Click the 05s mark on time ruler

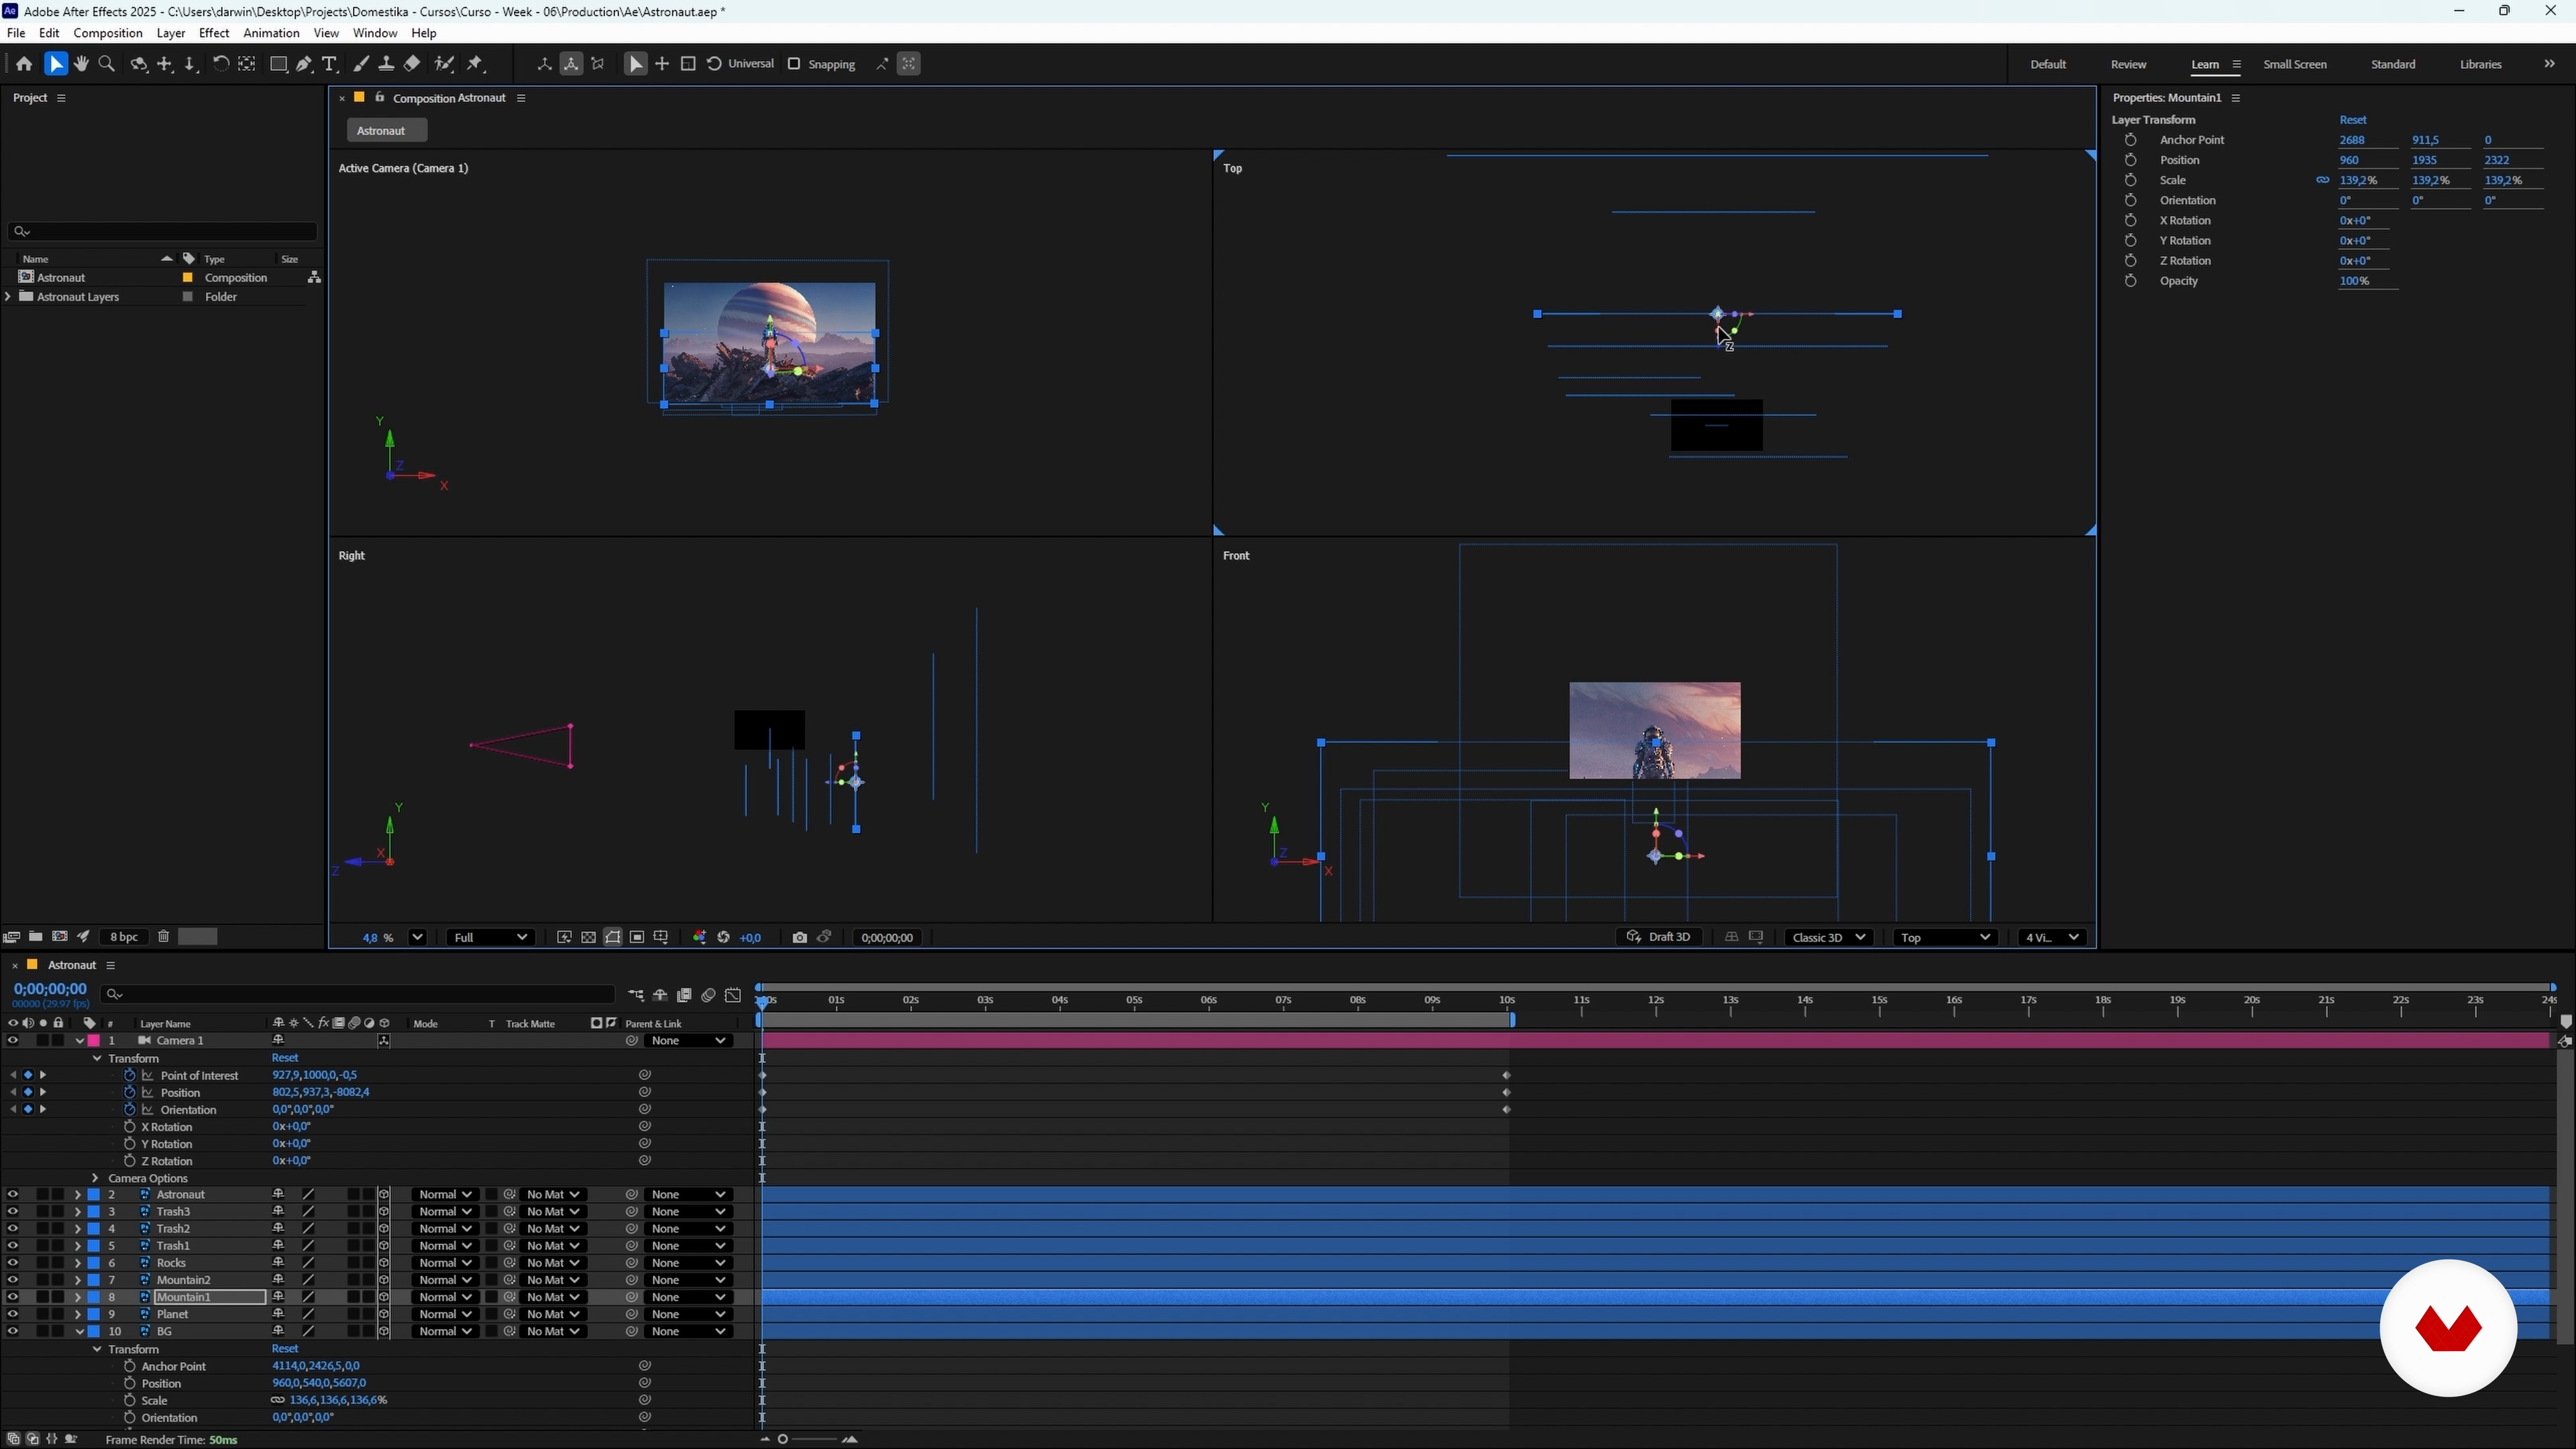(1134, 1000)
